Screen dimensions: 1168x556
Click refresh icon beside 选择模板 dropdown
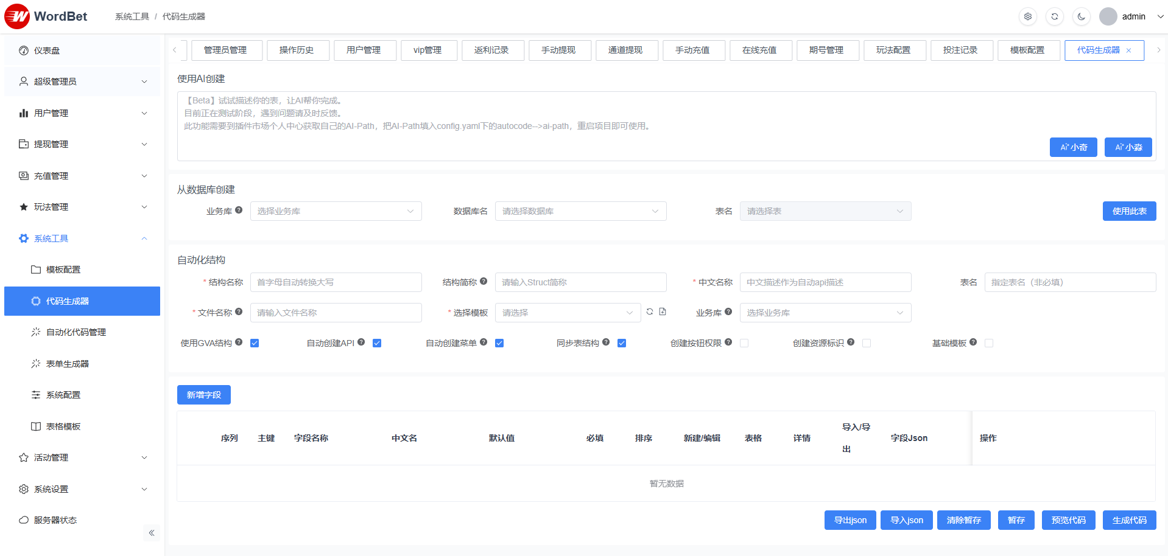[650, 312]
